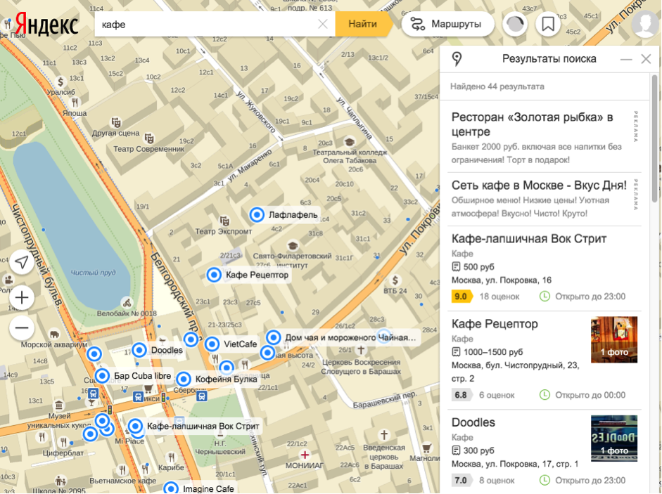Select the Doodles map marker
662x494 pixels.
point(139,350)
